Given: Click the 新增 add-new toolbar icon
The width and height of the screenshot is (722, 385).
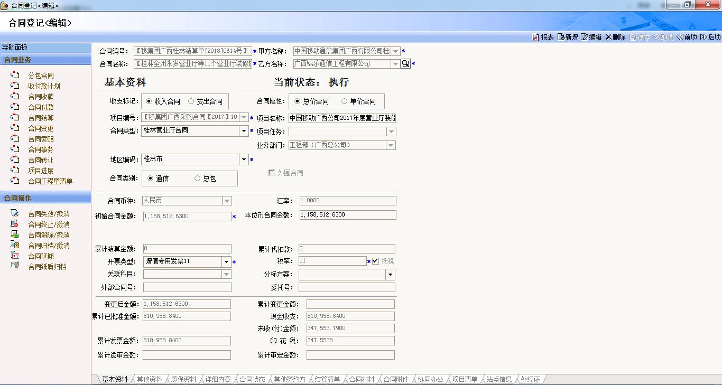Looking at the screenshot, I should click(x=561, y=37).
